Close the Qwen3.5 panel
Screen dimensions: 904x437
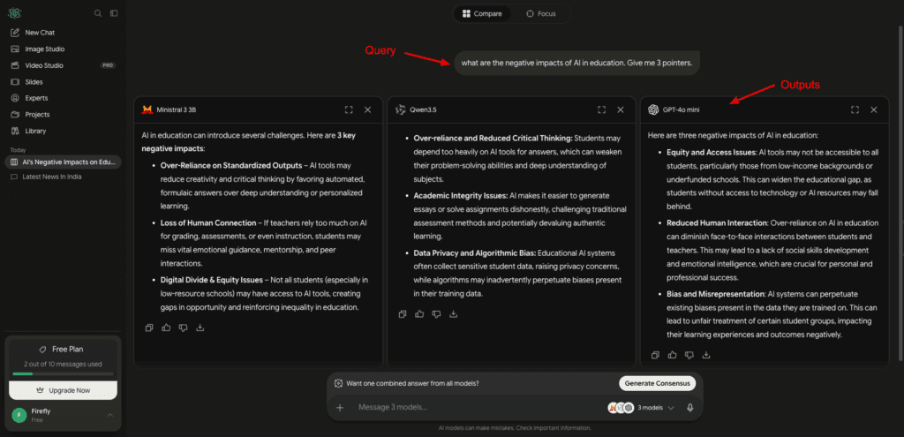coord(621,109)
